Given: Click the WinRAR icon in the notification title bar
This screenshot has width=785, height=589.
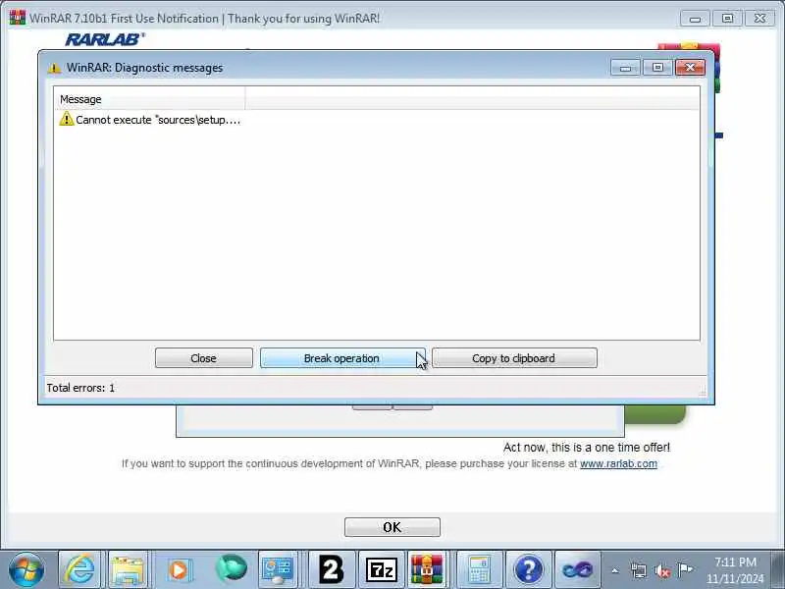Looking at the screenshot, I should click(17, 18).
